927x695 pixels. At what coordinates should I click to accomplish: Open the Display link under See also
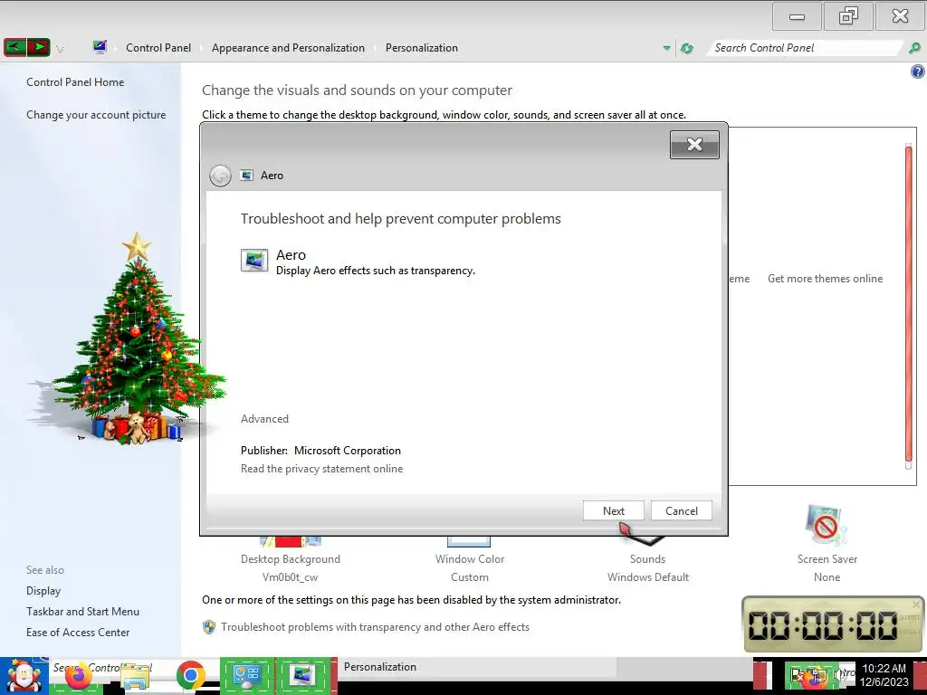click(x=43, y=591)
